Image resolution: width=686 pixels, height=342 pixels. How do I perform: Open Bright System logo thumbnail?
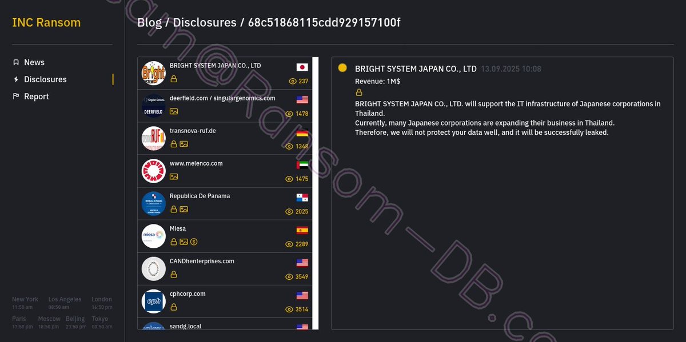click(x=154, y=73)
